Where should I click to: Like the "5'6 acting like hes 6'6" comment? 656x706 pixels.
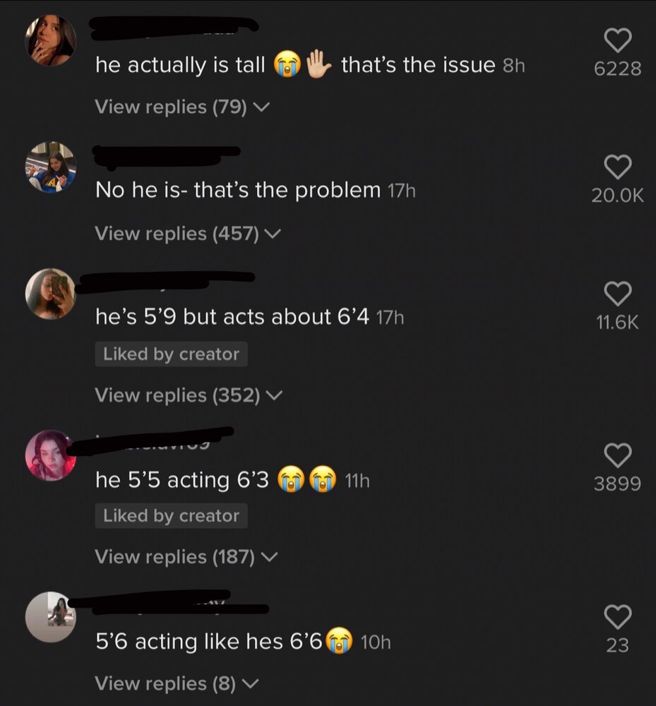point(617,616)
